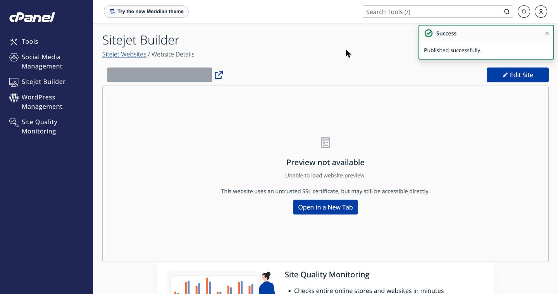Click "Checks entire online stores" bullet text
The image size is (558, 294).
tap(369, 291)
